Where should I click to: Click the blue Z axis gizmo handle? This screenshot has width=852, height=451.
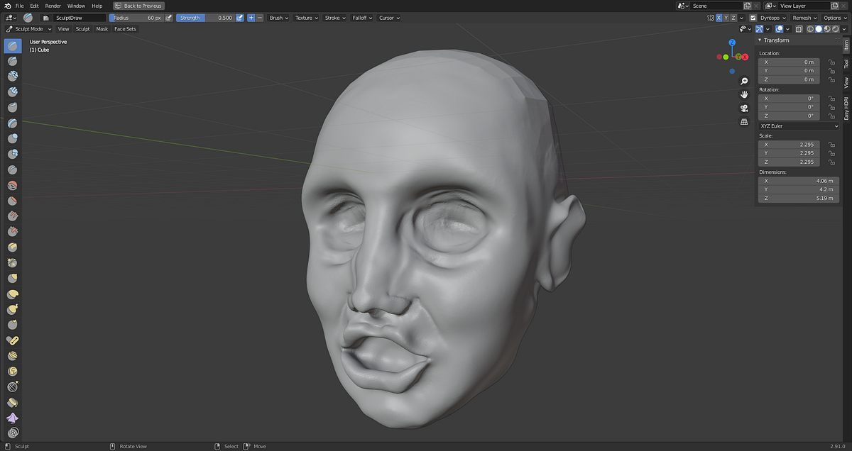732,43
